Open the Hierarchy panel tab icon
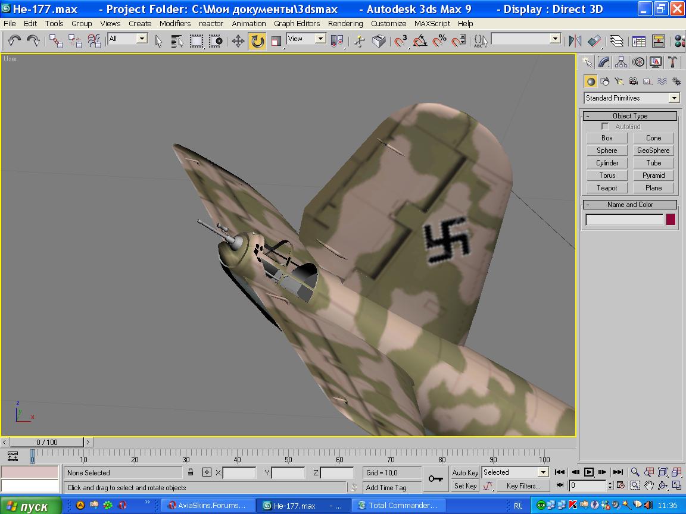Screen dimensions: 686x514 (x=621, y=62)
